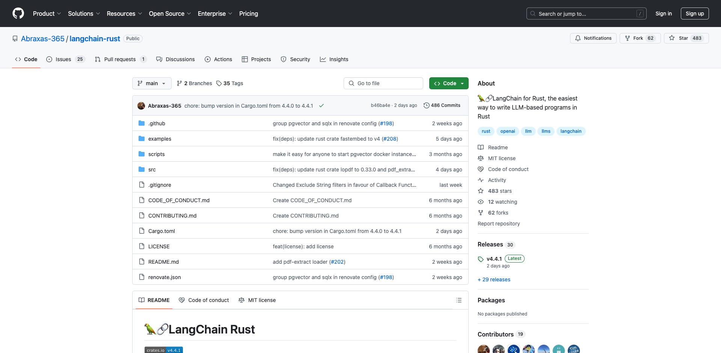The width and height of the screenshot is (721, 353).
Task: Click commit hash b46ba4e
Action: pos(380,105)
